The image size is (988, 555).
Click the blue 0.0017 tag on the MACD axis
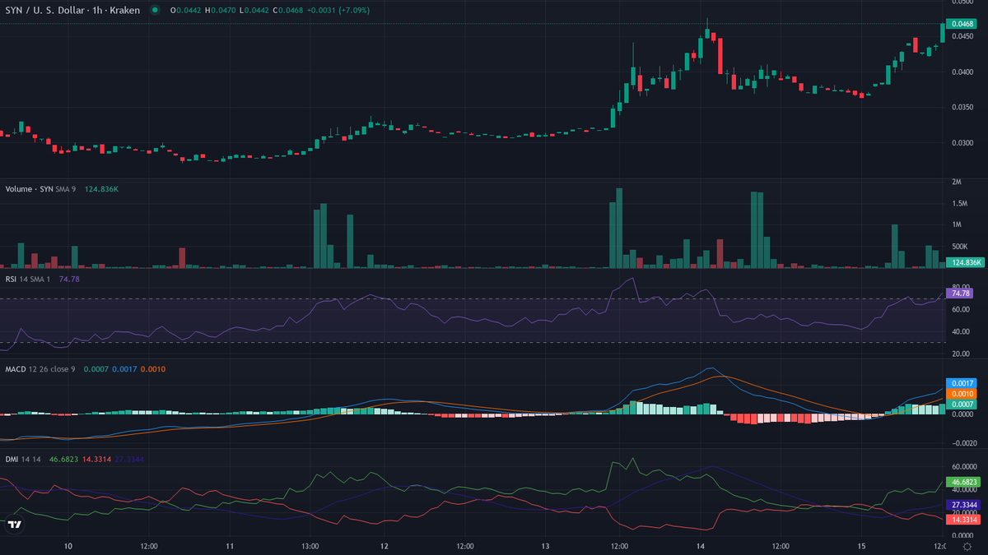(962, 383)
